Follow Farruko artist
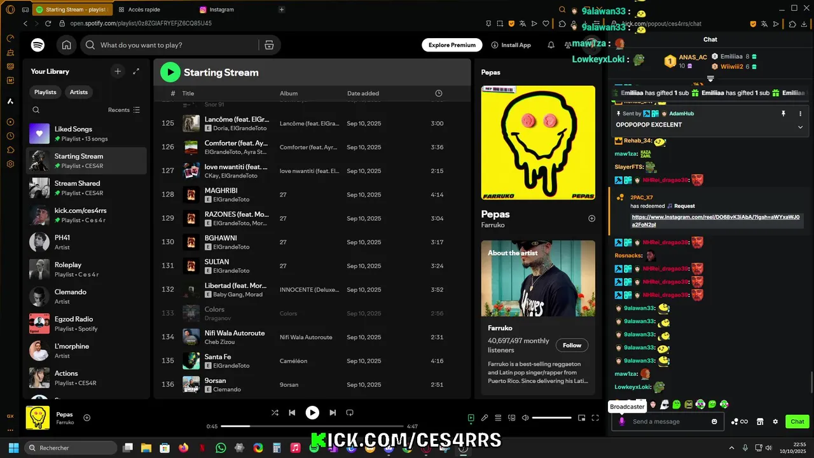 [572, 345]
